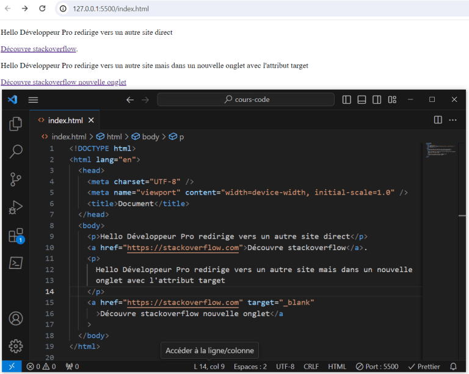Open Run and Debug view
The height and width of the screenshot is (374, 469).
[15, 207]
